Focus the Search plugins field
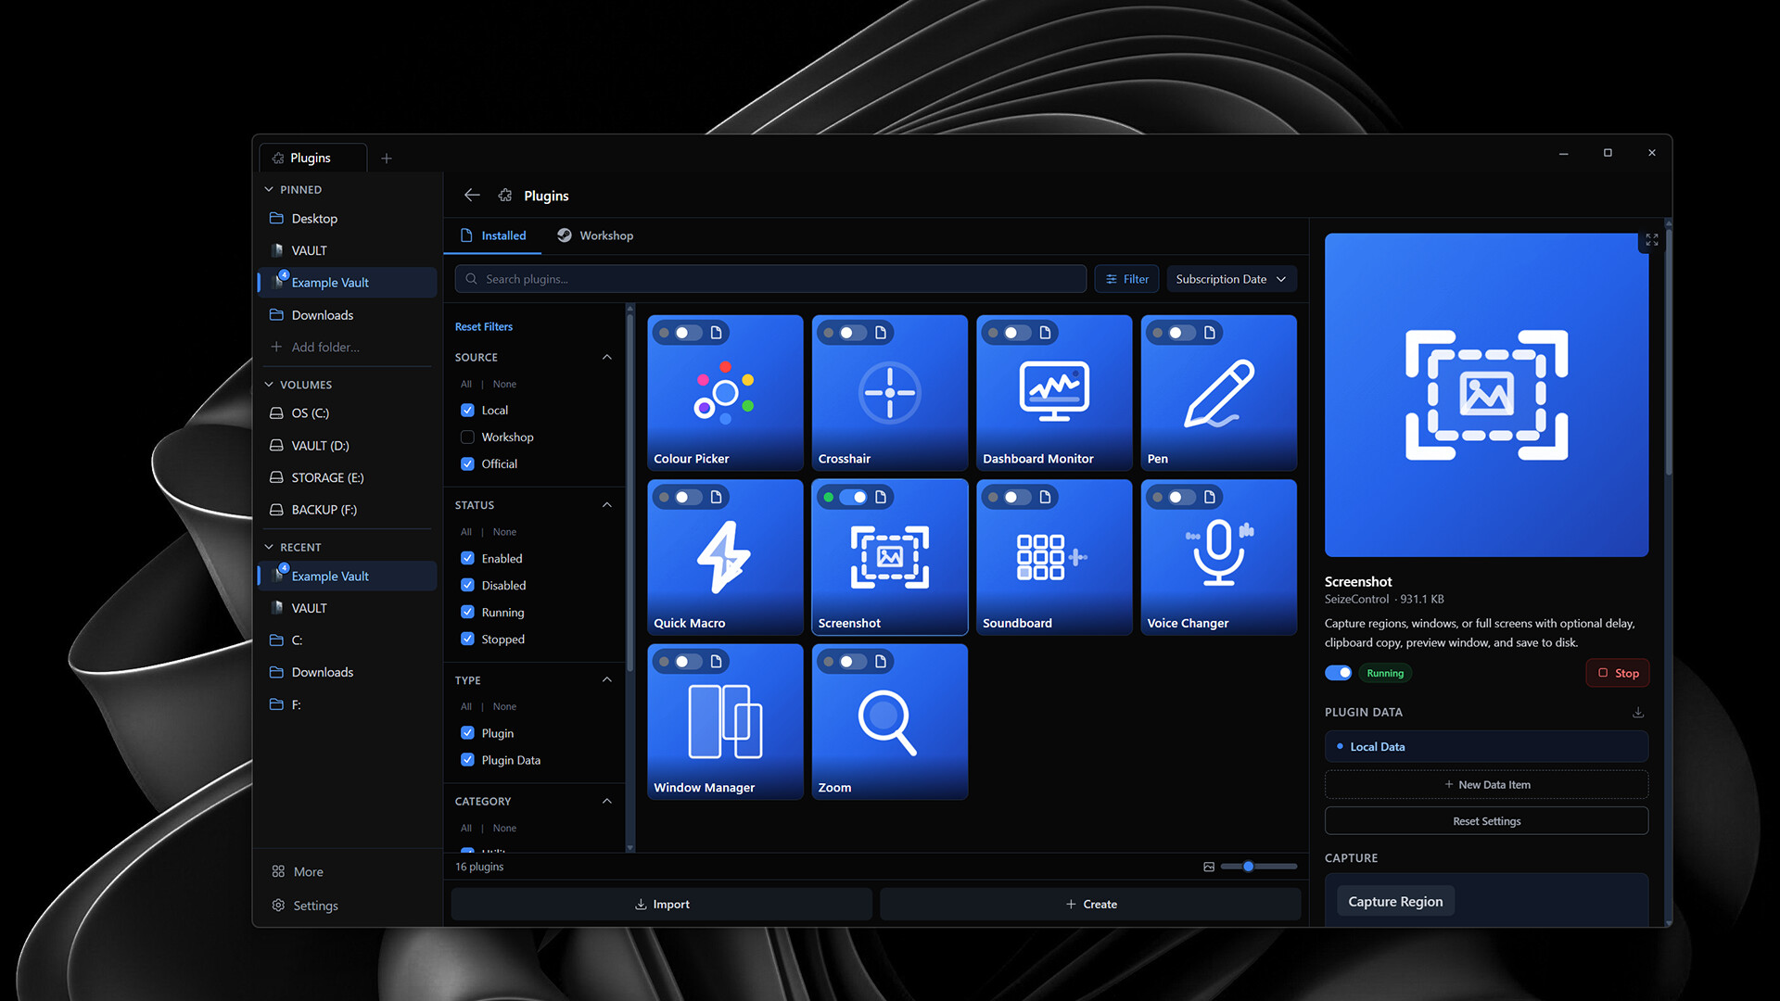The height and width of the screenshot is (1001, 1780). [x=770, y=279]
